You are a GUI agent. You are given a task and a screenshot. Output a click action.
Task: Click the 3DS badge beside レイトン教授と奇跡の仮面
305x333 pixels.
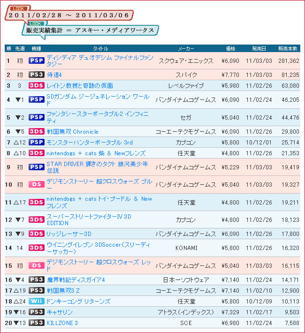point(37,85)
